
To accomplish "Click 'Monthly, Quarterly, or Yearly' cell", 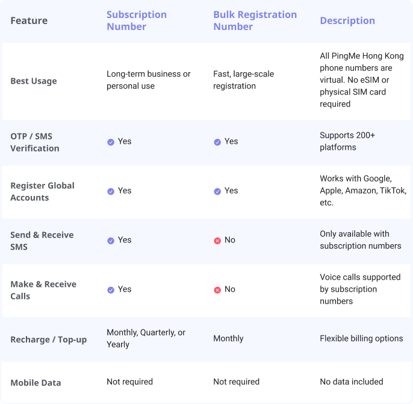I will (x=146, y=338).
